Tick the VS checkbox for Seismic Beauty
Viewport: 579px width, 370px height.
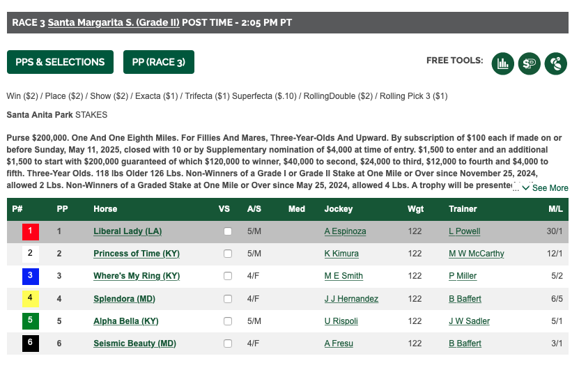228,344
